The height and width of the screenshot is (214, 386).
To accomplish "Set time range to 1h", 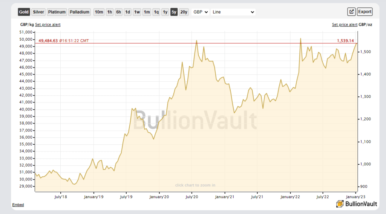I will tap(110, 12).
